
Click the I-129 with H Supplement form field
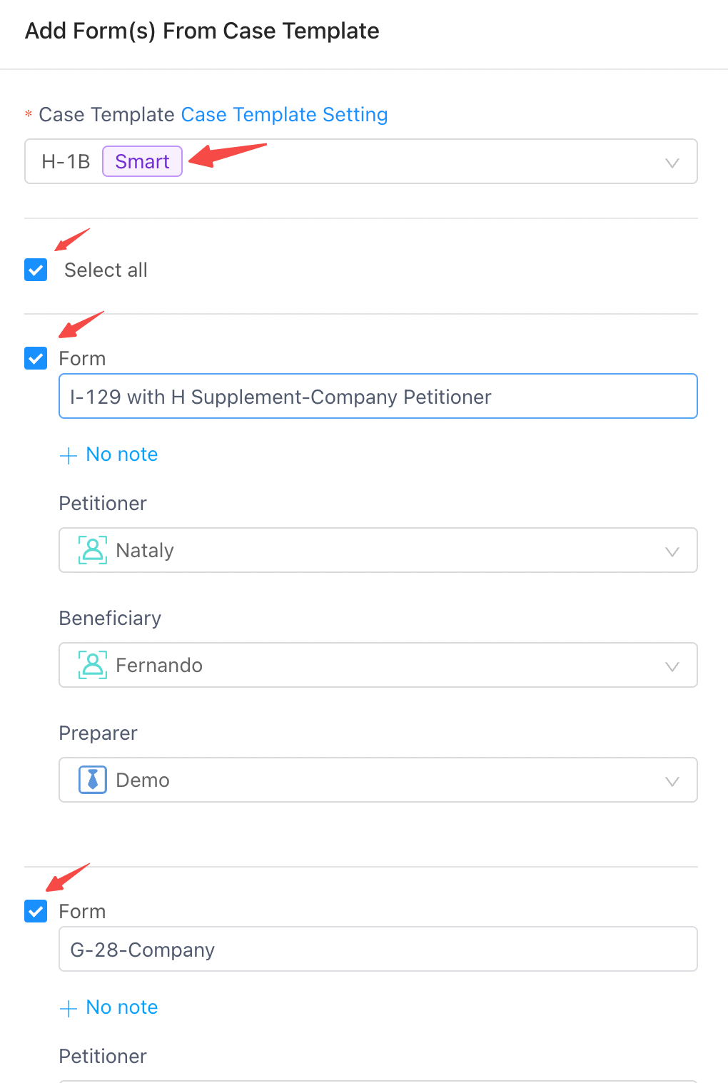[x=378, y=396]
